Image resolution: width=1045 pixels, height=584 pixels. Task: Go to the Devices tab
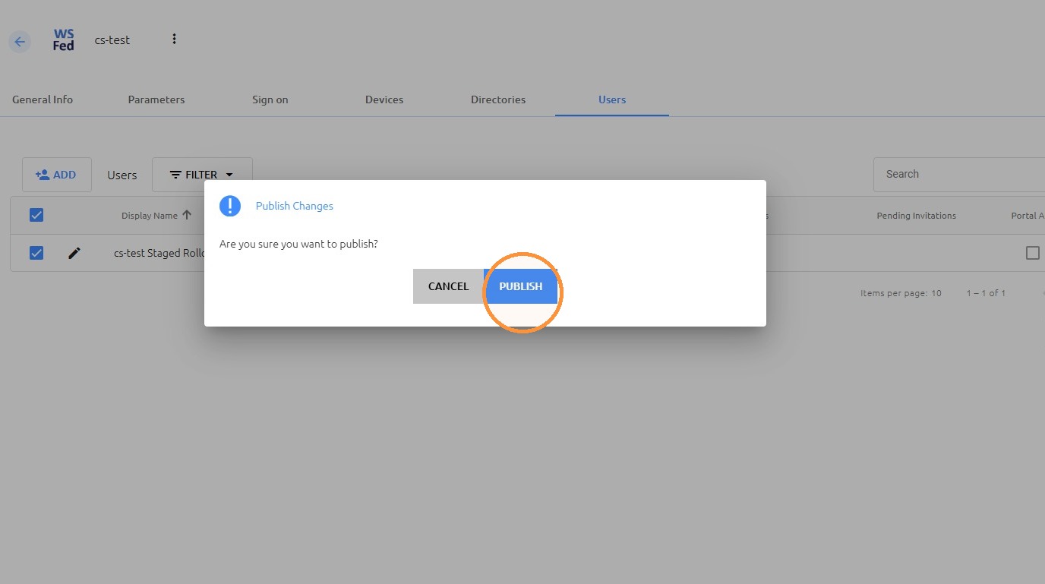tap(384, 99)
